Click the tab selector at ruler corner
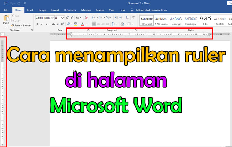The height and width of the screenshot is (147, 232). point(2,34)
